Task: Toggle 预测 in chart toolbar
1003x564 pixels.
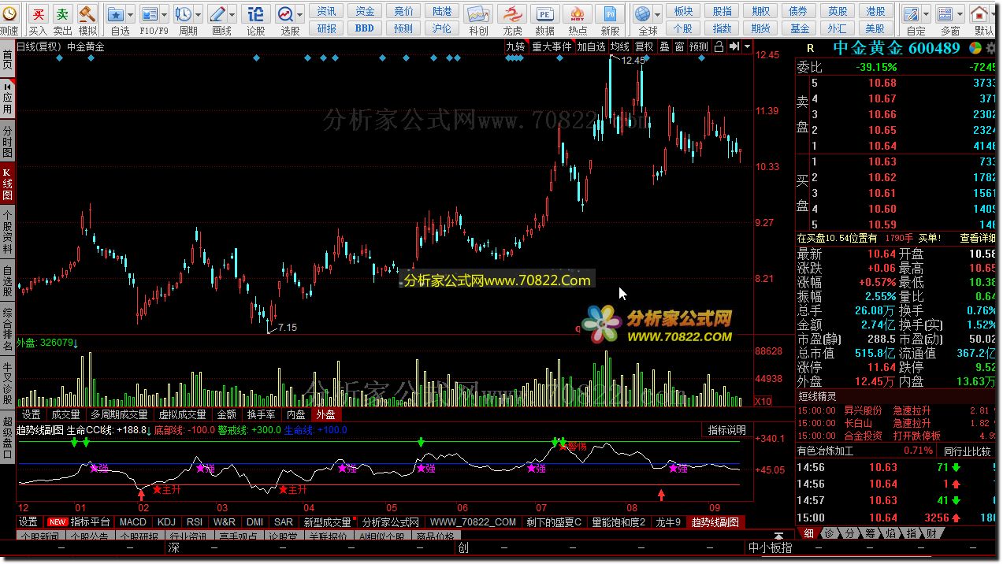Action: point(699,46)
